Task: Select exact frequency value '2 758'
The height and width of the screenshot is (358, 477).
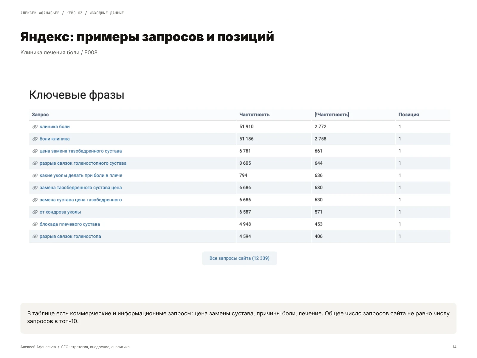Action: pos(320,139)
